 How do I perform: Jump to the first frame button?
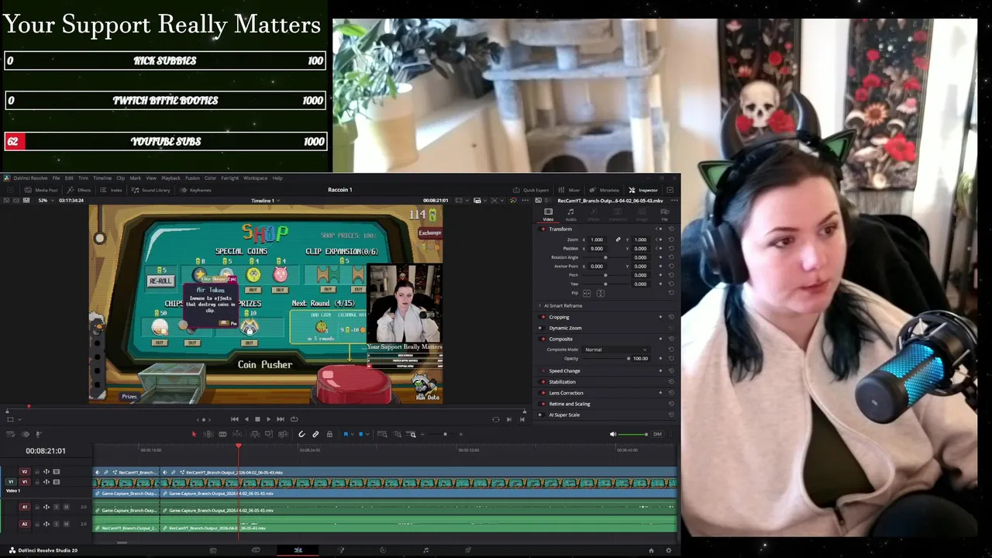[235, 419]
